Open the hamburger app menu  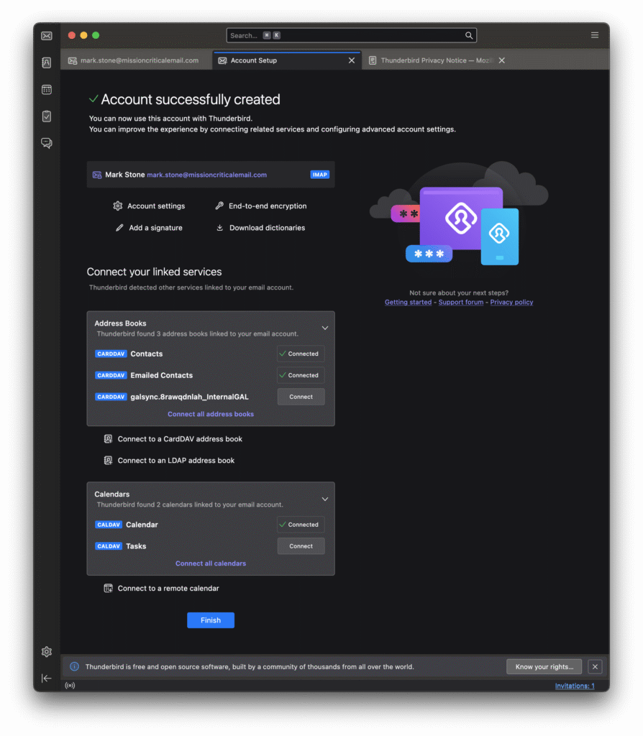[x=595, y=35]
